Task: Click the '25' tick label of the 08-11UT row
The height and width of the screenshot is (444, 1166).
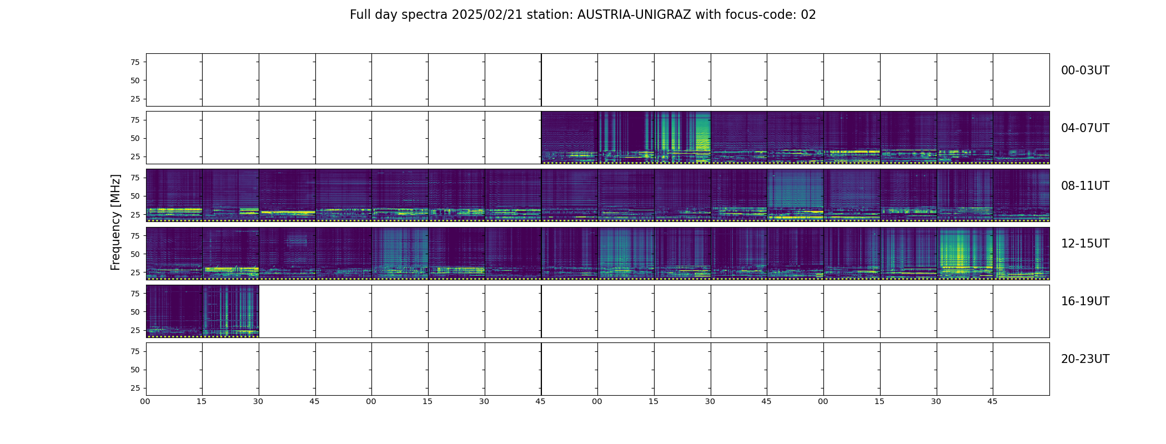Action: 135,214
